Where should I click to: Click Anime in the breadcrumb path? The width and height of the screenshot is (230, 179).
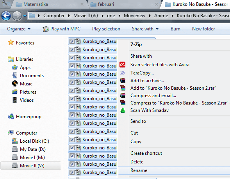[x=161, y=16]
